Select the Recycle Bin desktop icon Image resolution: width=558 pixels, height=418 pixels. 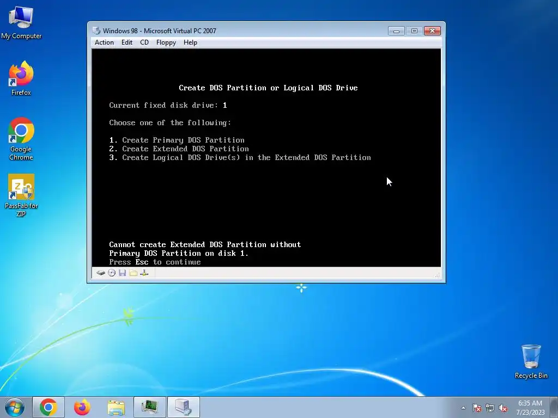[x=531, y=361]
